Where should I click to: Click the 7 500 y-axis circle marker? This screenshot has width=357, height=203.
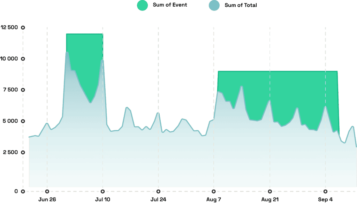[23, 90]
